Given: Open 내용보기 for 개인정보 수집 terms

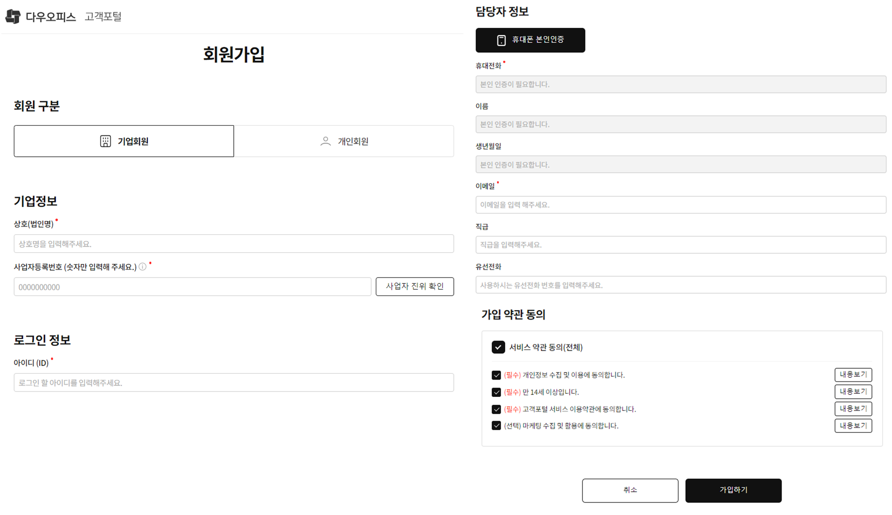Looking at the screenshot, I should [853, 375].
